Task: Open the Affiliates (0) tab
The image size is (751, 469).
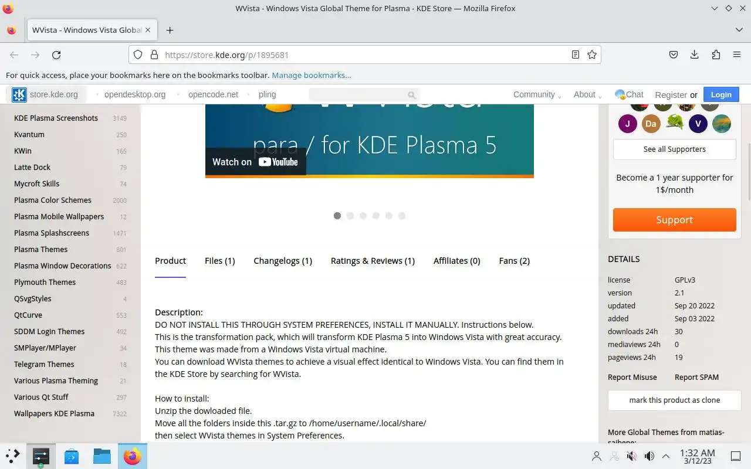Action: point(456,261)
